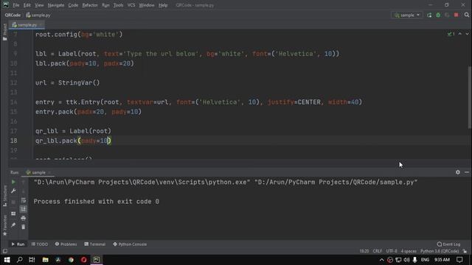Open the Event Log
Screen dimensions: 472x265
[x=449, y=244]
